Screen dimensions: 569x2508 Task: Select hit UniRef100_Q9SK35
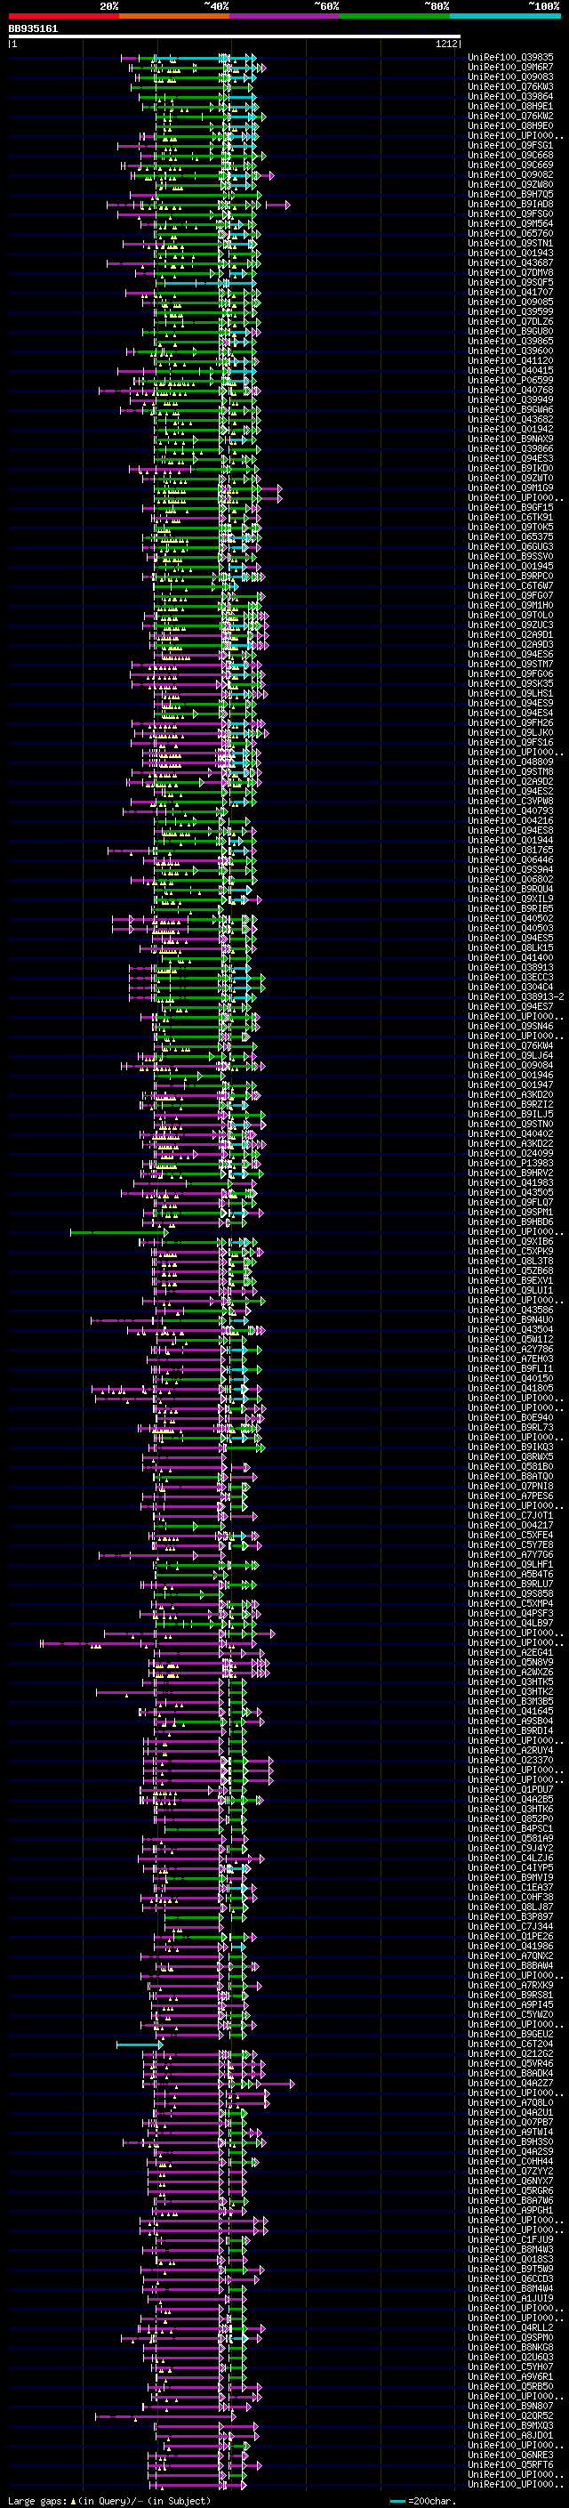[510, 683]
